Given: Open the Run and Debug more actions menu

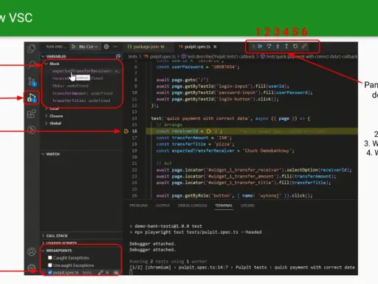Looking at the screenshot, I should pyautogui.click(x=115, y=47).
